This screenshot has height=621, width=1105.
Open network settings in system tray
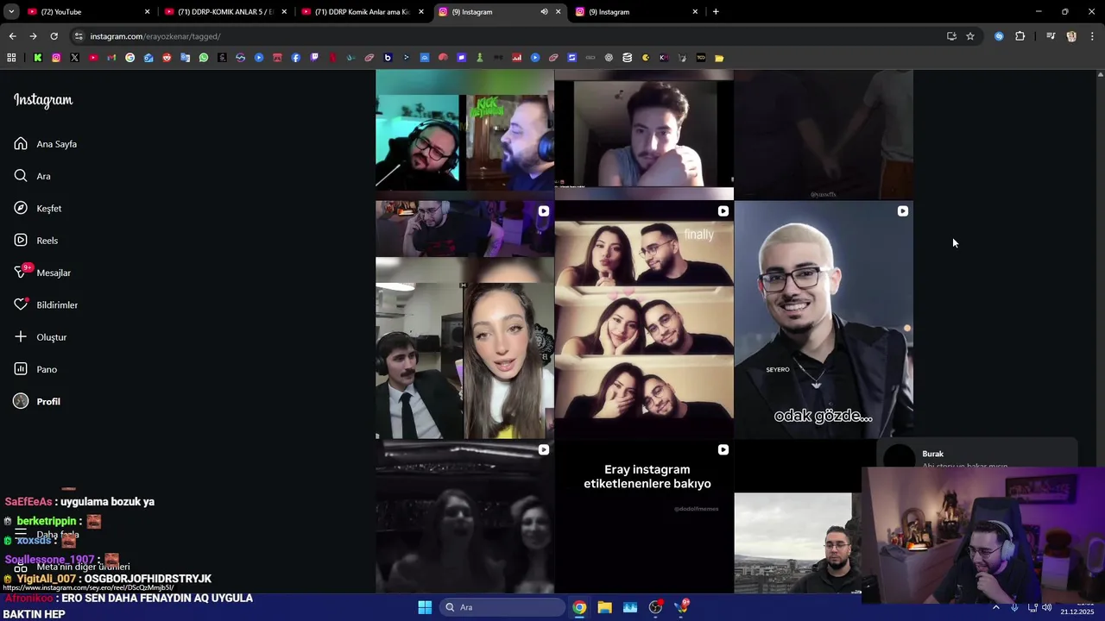1032,607
